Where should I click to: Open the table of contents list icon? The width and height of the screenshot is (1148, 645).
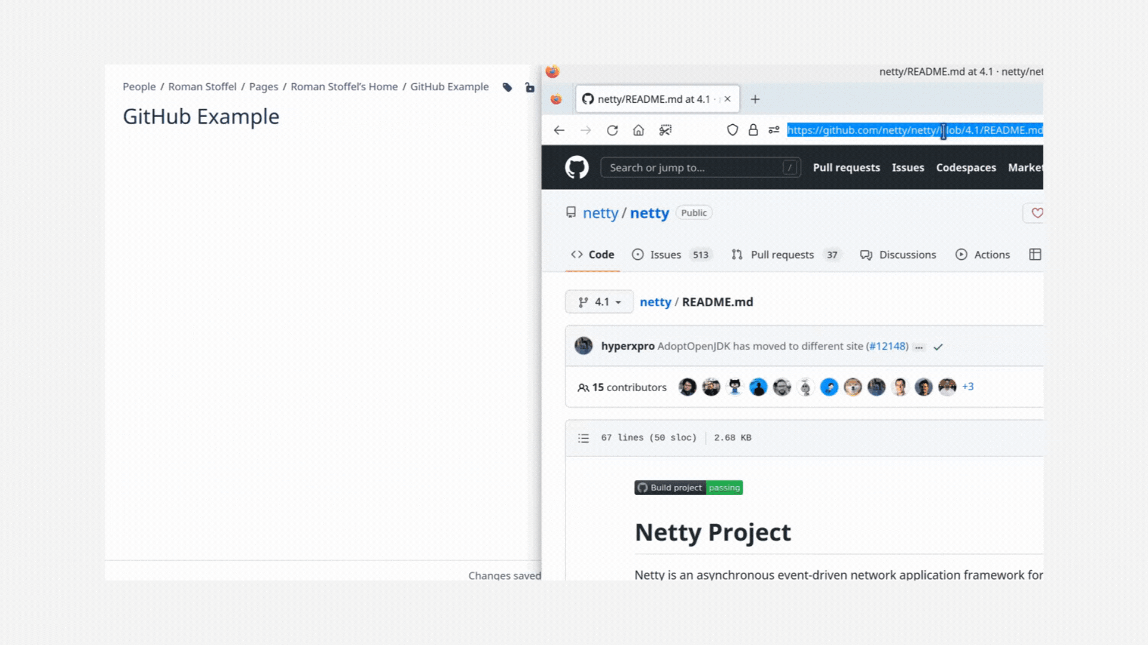tap(583, 438)
